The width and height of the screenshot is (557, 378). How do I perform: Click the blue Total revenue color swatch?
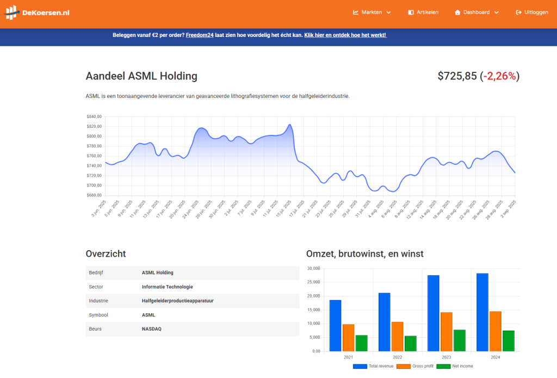click(x=360, y=366)
